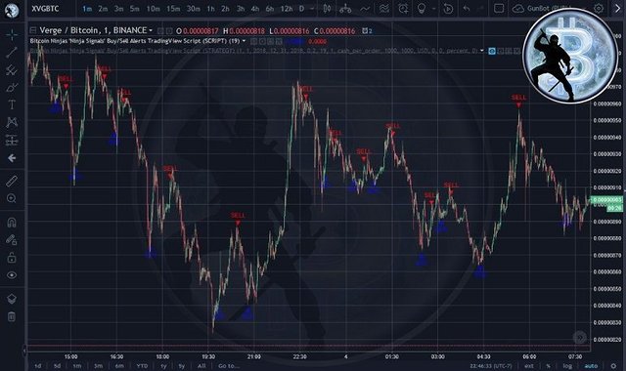Click the back arrow icon in left toolbar
The width and height of the screenshot is (626, 371).
point(12,158)
